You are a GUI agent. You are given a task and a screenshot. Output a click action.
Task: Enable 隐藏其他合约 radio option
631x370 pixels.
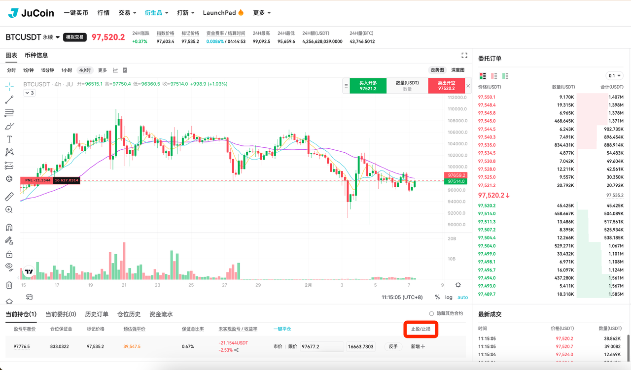431,314
